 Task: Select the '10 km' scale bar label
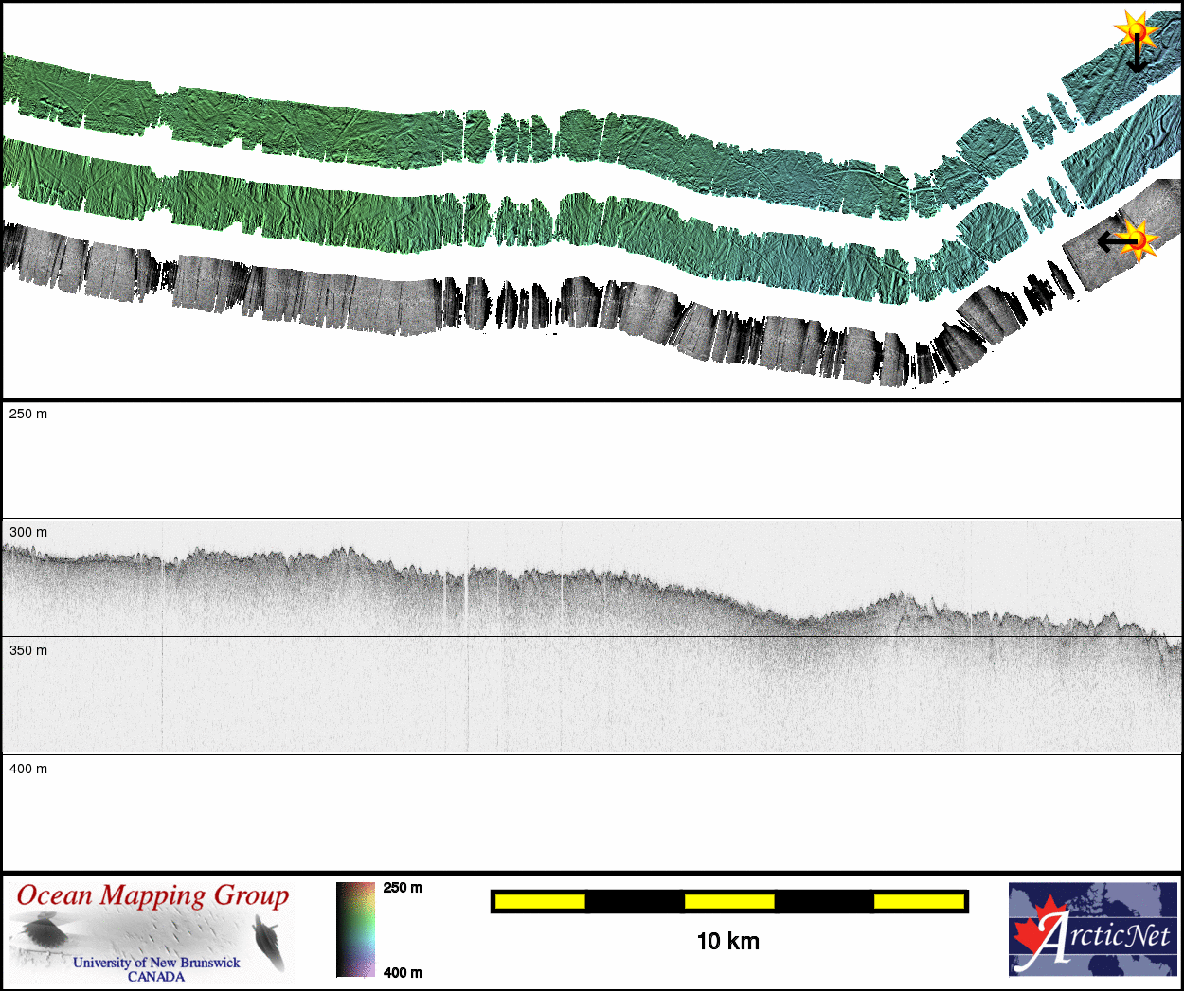coord(727,941)
